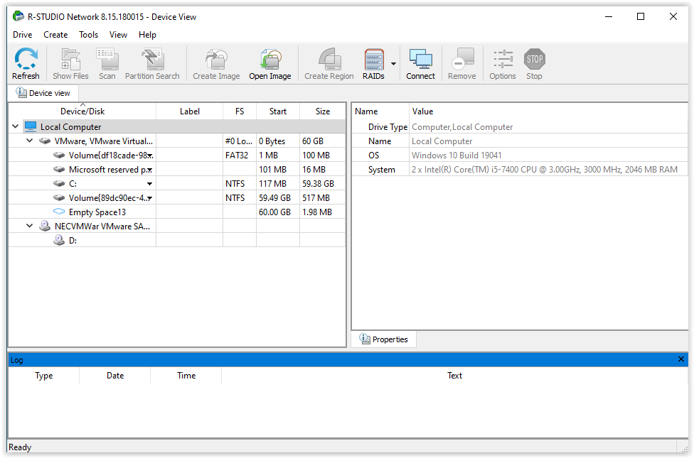Click the VMware Virtual disk drive icon
The height and width of the screenshot is (458, 694).
pyautogui.click(x=45, y=141)
